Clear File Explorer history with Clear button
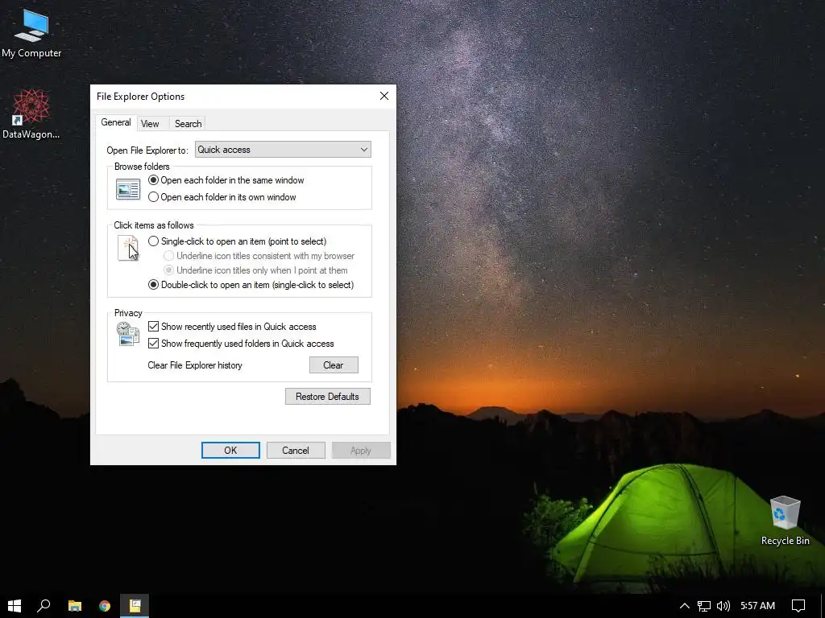The height and width of the screenshot is (618, 825). pos(334,365)
